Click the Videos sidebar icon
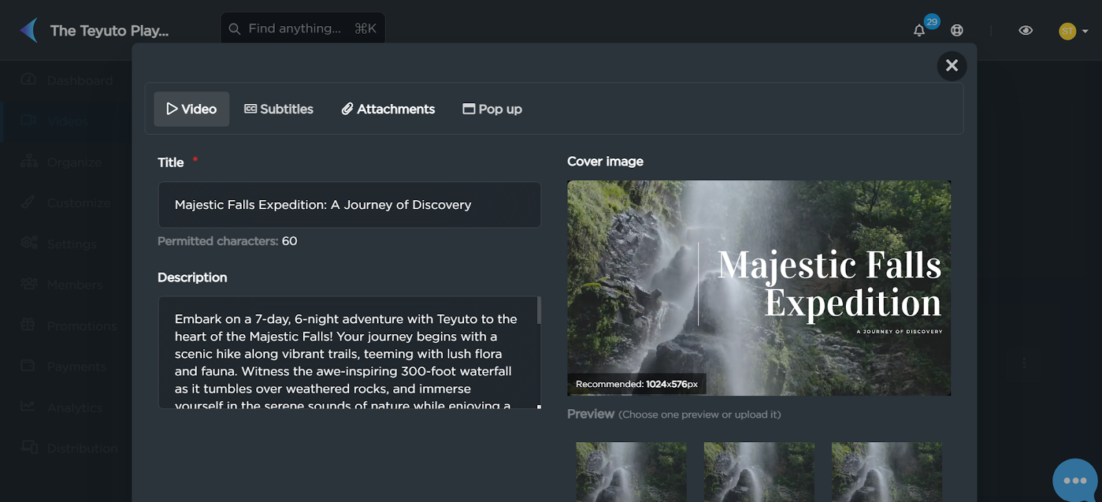 (x=28, y=120)
